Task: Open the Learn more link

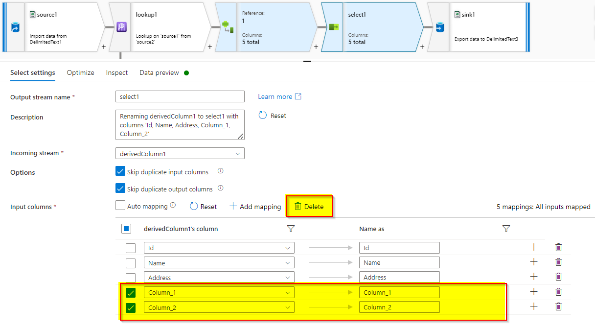Action: click(280, 96)
